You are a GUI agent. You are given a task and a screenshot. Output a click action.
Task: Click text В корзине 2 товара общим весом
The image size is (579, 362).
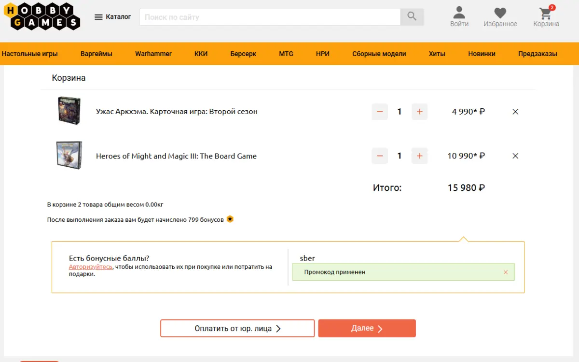tap(105, 204)
